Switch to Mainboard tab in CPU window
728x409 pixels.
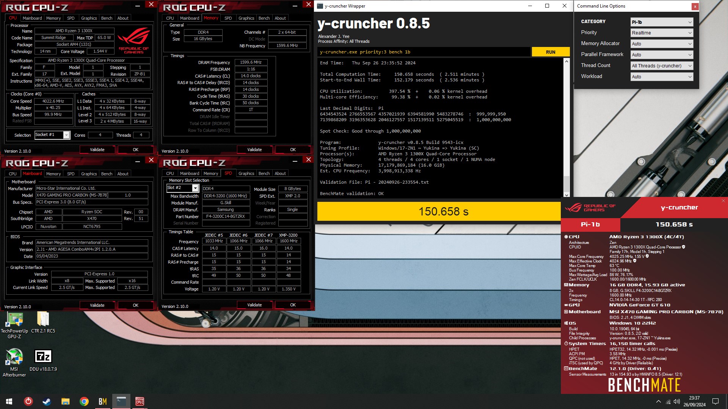pos(32,18)
